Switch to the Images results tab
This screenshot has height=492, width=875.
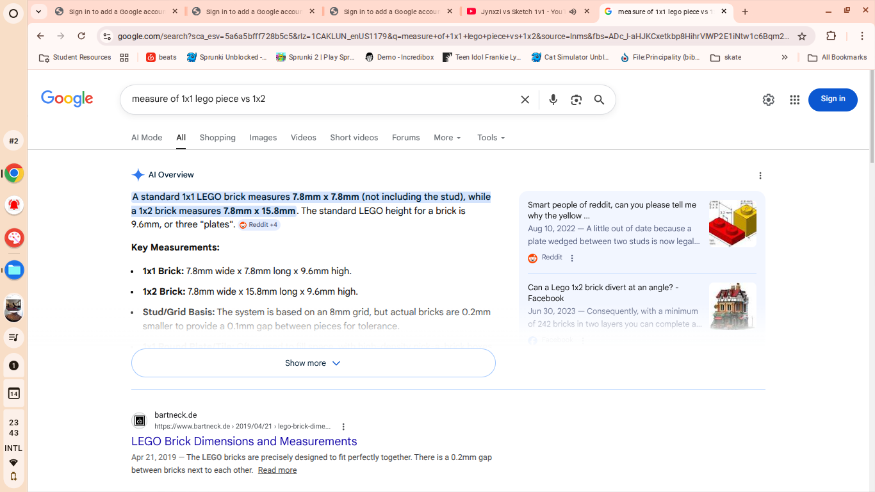pos(263,138)
